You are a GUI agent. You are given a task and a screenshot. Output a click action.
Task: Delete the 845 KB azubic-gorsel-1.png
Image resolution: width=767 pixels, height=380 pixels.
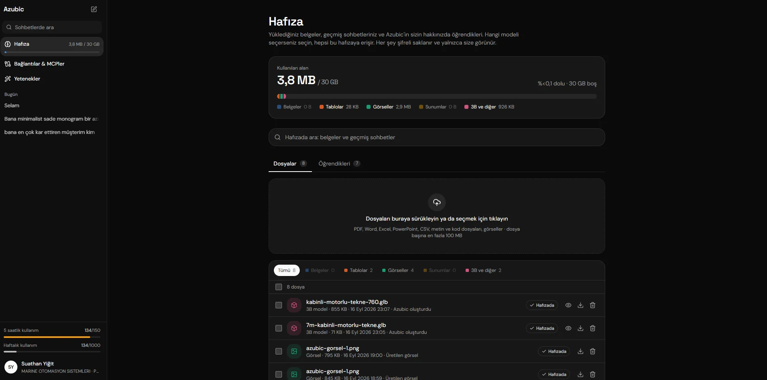tap(593, 374)
